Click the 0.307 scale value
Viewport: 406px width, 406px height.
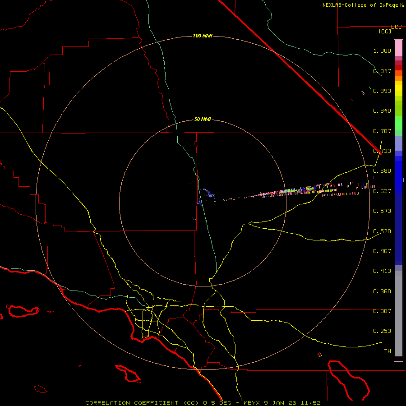[382, 311]
